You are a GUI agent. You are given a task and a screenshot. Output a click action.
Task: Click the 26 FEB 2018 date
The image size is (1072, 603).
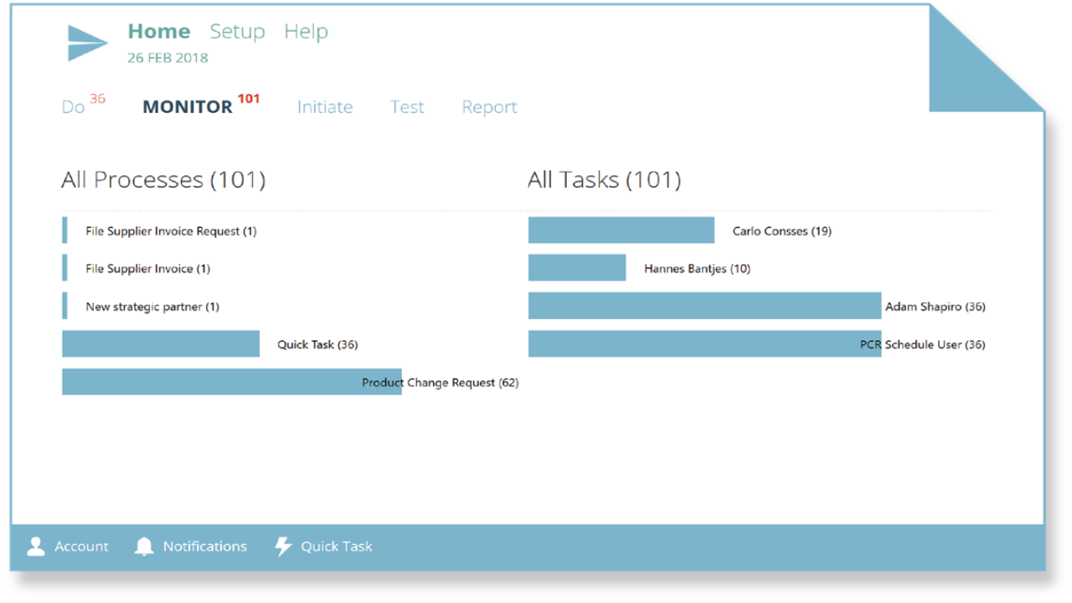point(167,58)
